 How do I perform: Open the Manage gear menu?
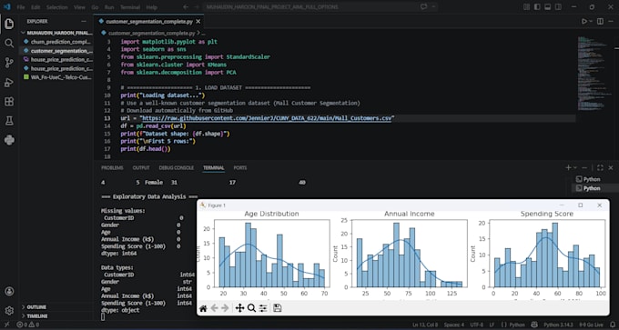click(x=9, y=311)
